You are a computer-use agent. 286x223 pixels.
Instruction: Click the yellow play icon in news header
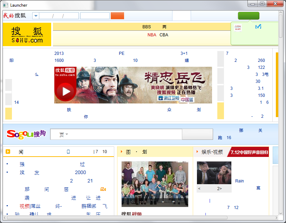[8, 152]
